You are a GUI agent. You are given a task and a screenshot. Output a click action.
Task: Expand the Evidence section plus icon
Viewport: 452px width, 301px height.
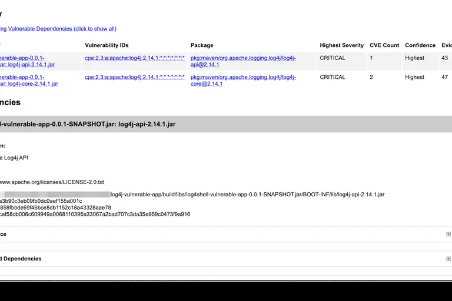click(448, 234)
